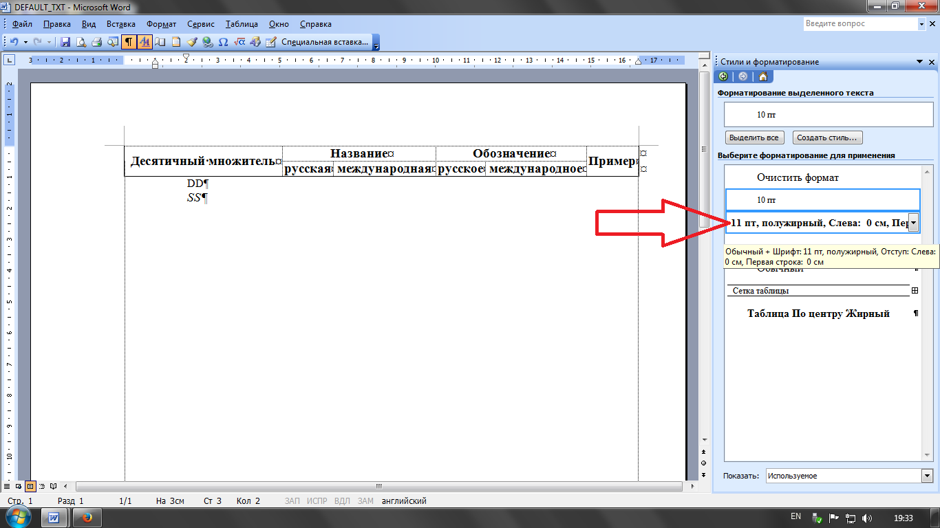Open the dropdown arrow on the 11 пт style
This screenshot has height=528, width=940.
pyautogui.click(x=913, y=222)
